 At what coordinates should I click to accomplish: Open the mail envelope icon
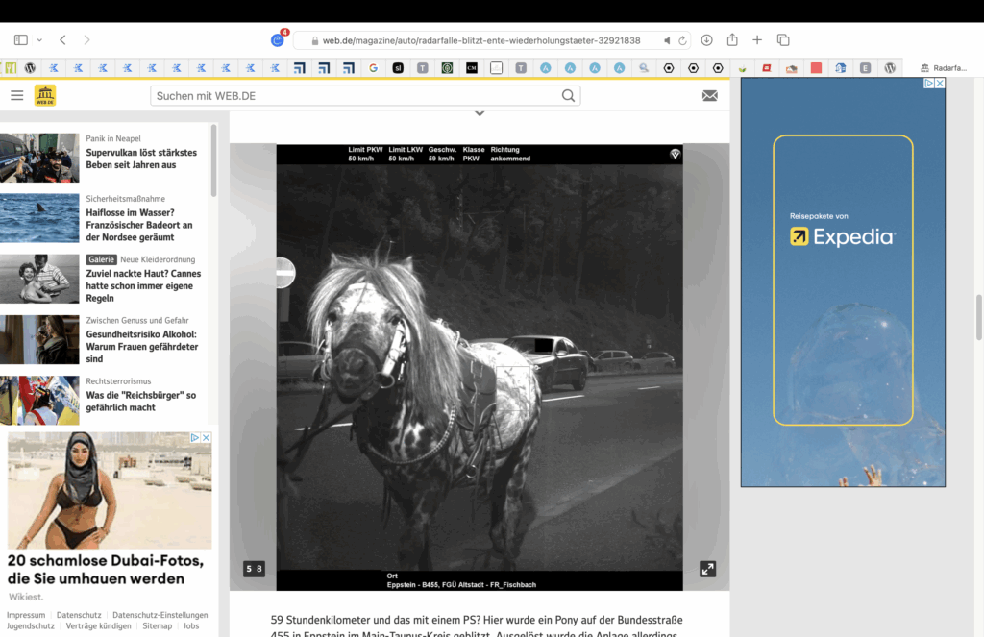pos(709,95)
